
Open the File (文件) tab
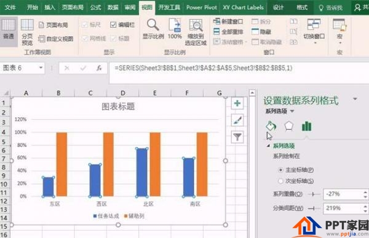tap(10, 7)
